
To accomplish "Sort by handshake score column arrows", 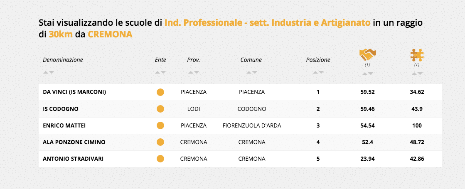I will [x=367, y=74].
